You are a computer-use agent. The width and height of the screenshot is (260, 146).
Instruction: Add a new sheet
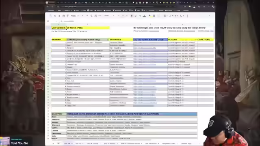(53, 143)
